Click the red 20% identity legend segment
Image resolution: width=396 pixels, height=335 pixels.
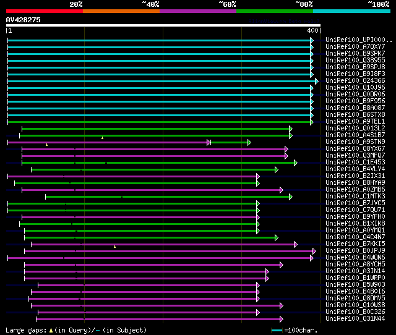point(45,11)
